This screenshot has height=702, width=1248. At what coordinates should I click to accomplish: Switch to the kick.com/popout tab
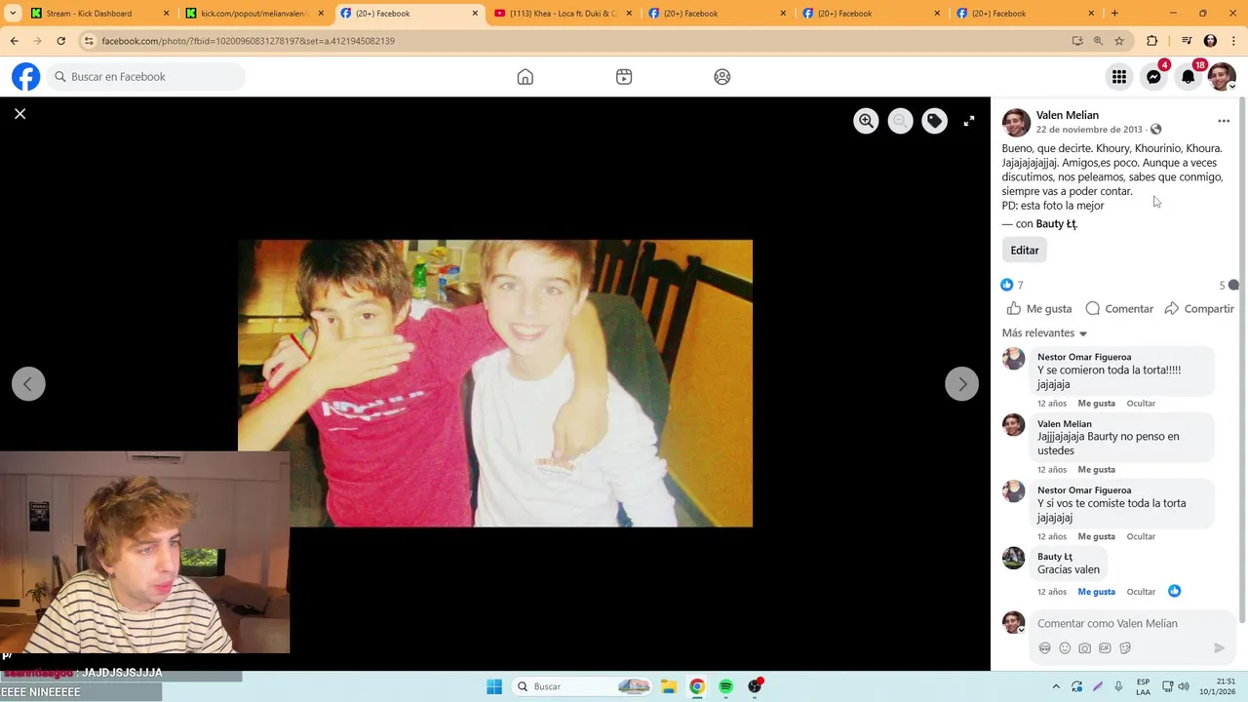[253, 14]
